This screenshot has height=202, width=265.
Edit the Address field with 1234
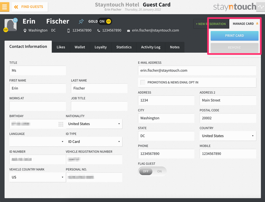point(166,100)
